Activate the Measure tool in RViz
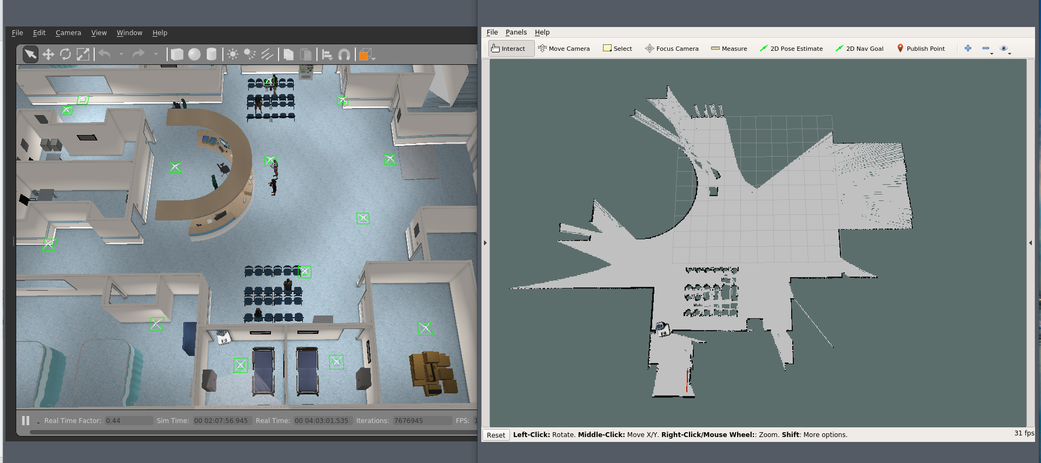The width and height of the screenshot is (1041, 463). click(x=729, y=49)
